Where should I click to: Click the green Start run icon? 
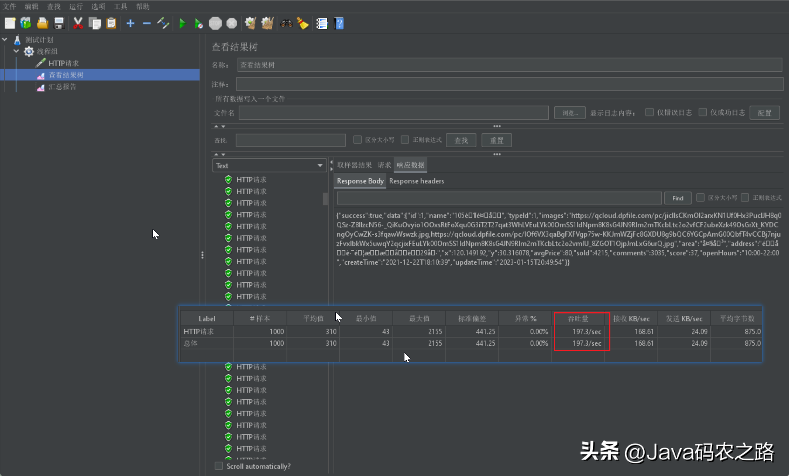click(182, 24)
